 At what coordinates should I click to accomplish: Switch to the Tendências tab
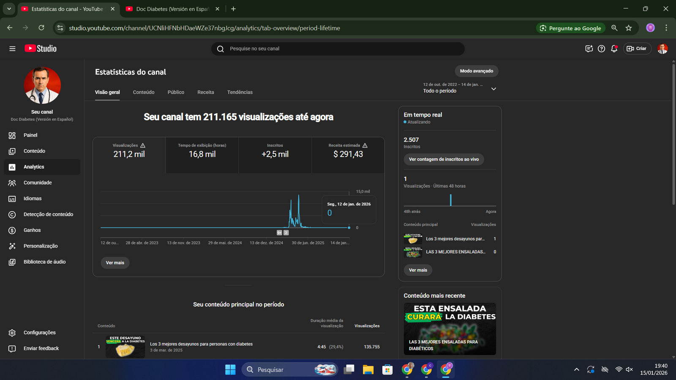240,92
